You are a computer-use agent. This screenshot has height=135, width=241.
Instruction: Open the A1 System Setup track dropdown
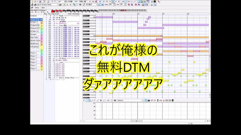(x=48, y=4)
